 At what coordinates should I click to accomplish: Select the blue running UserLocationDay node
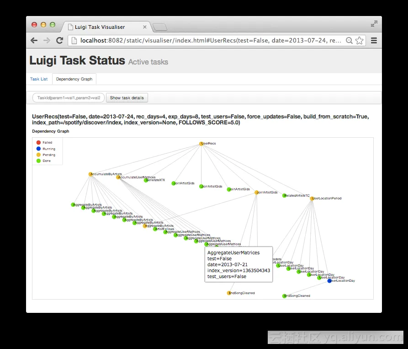tap(329, 281)
